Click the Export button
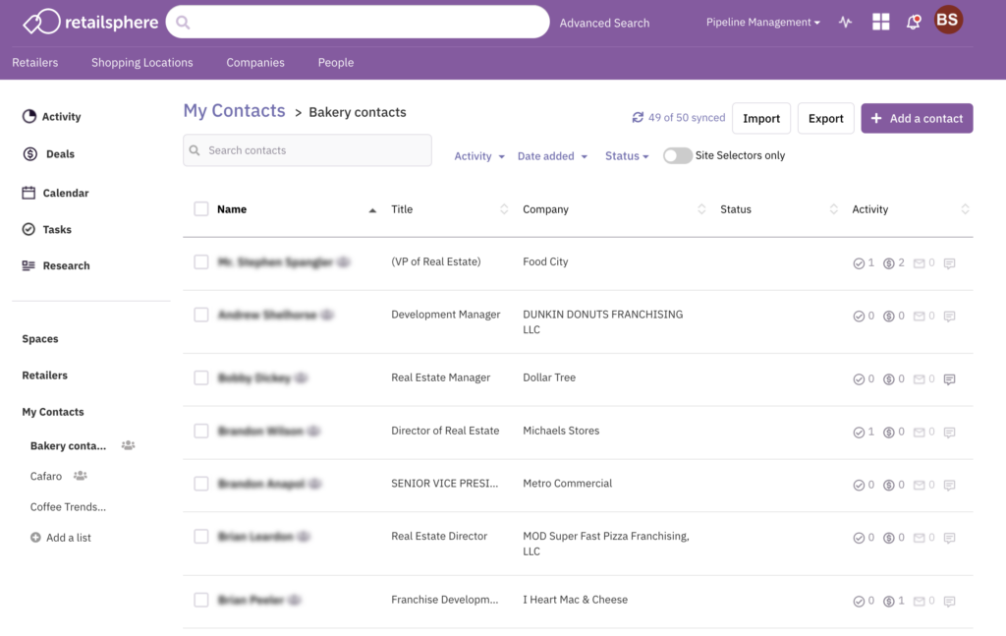The image size is (1006, 636). [x=825, y=118]
